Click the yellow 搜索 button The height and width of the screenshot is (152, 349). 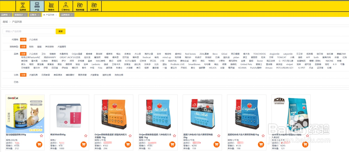[60, 31]
